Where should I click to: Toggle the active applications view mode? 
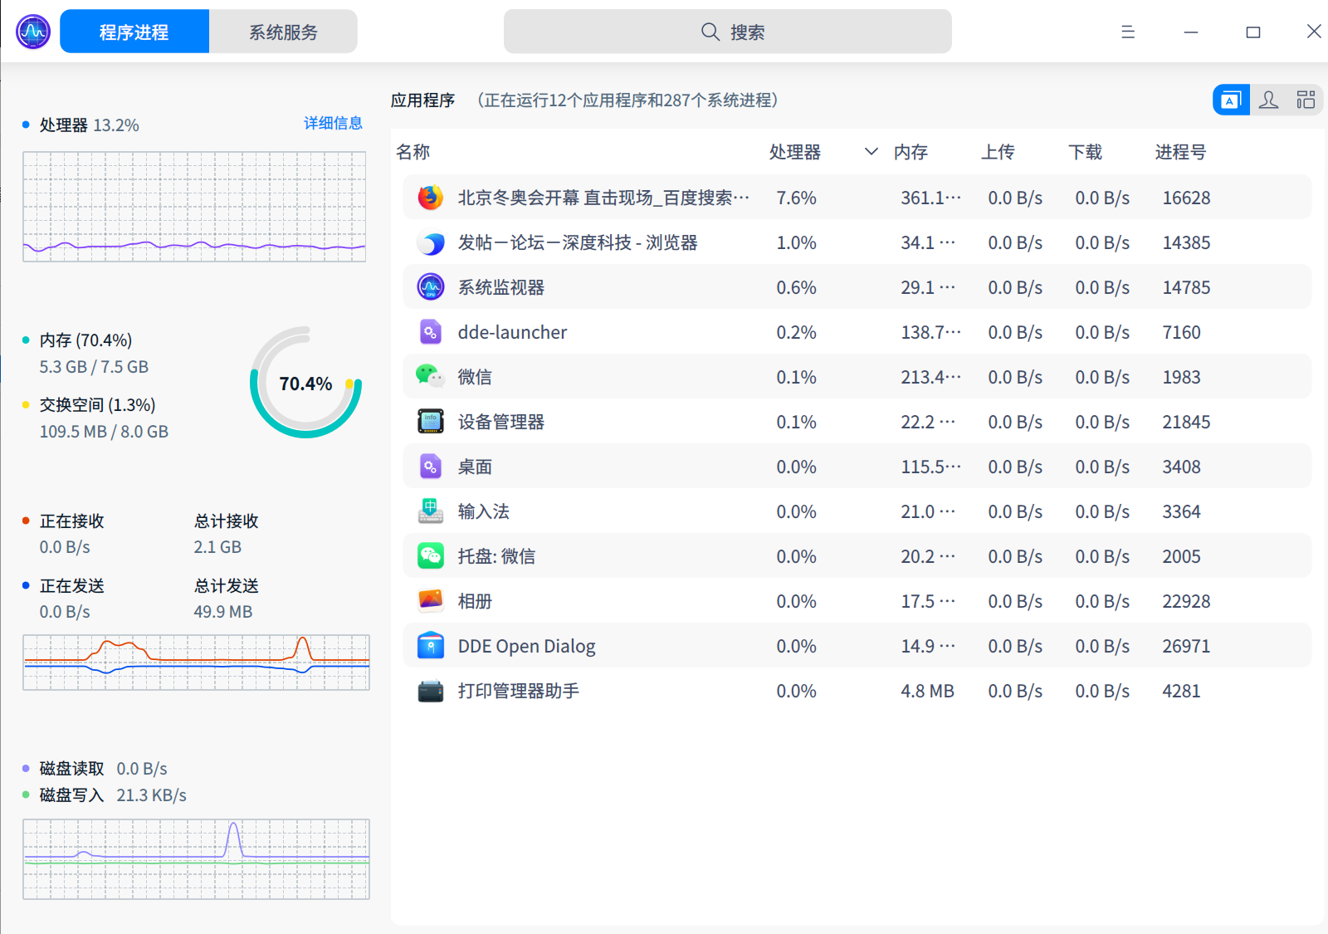(1230, 100)
